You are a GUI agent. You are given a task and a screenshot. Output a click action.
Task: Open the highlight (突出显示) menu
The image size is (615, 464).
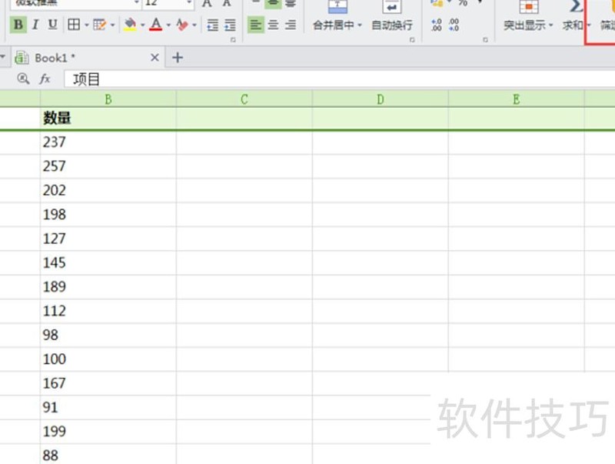[528, 16]
